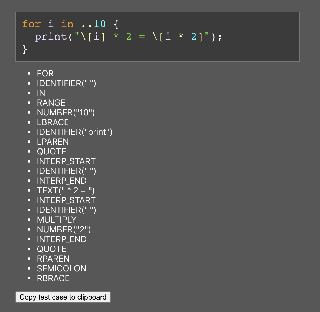Select the NUMBER("10") token entry
The height and width of the screenshot is (312, 320).
click(x=66, y=112)
